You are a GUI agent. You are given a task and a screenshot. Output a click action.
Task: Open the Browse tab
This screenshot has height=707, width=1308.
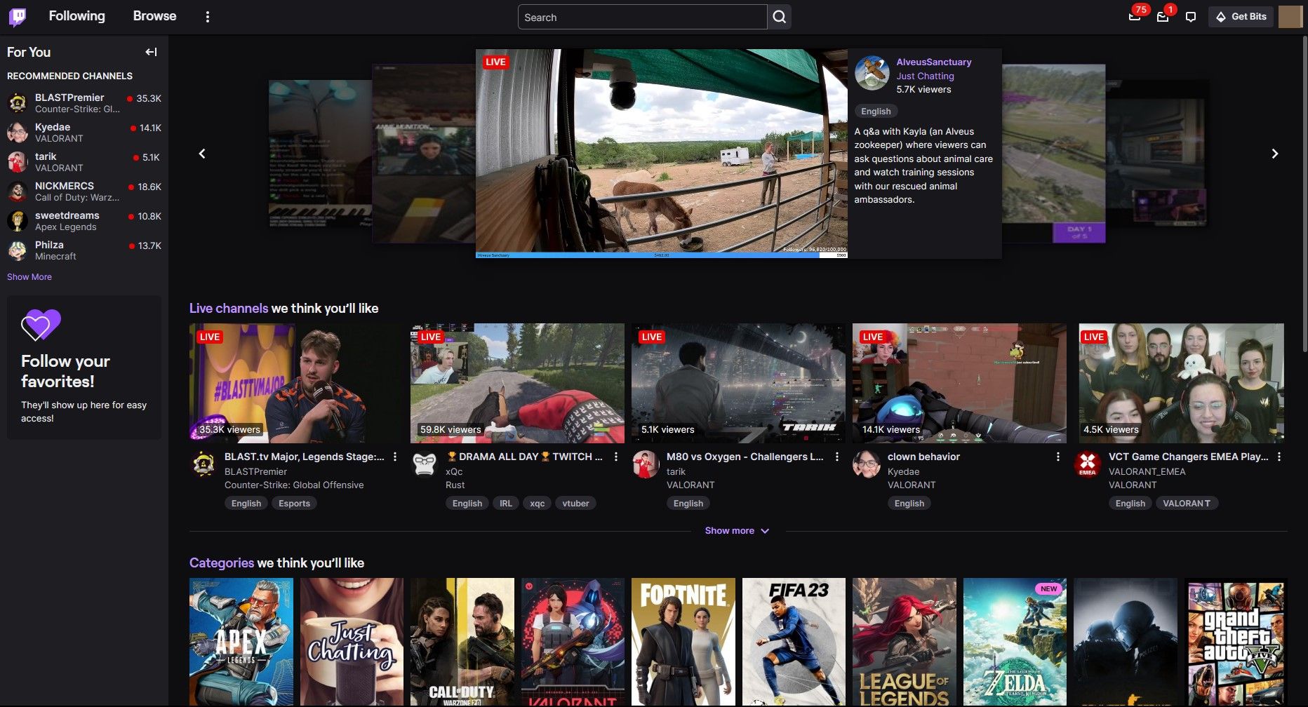pyautogui.click(x=154, y=16)
